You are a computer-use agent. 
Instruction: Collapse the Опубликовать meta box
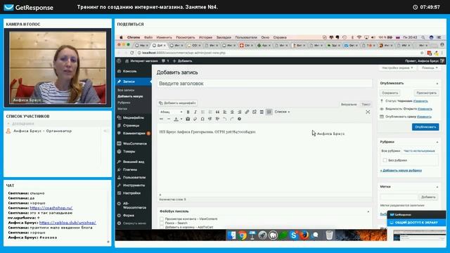tap(437, 84)
